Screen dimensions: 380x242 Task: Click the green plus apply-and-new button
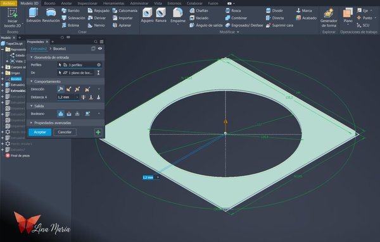(x=98, y=132)
